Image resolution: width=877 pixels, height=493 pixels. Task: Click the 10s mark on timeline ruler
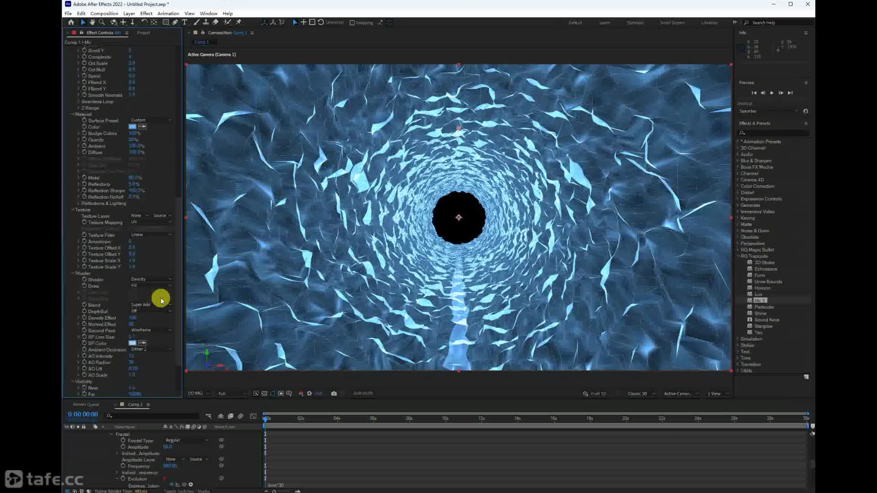pos(445,418)
